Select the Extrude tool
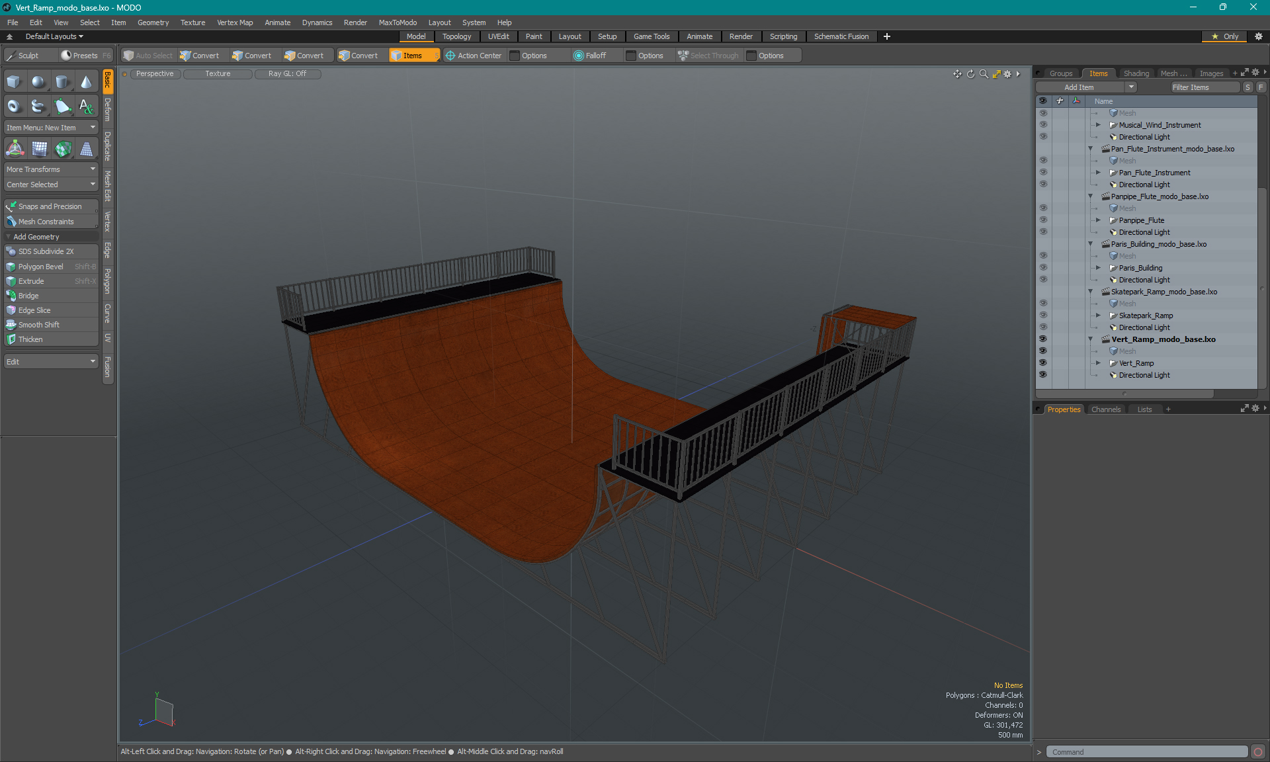 [x=31, y=280]
